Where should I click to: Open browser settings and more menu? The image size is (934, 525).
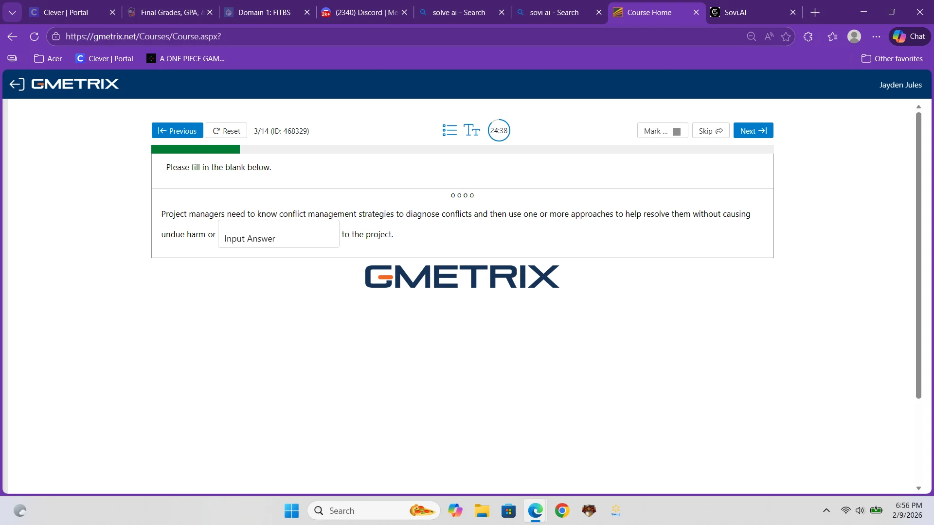(x=876, y=36)
